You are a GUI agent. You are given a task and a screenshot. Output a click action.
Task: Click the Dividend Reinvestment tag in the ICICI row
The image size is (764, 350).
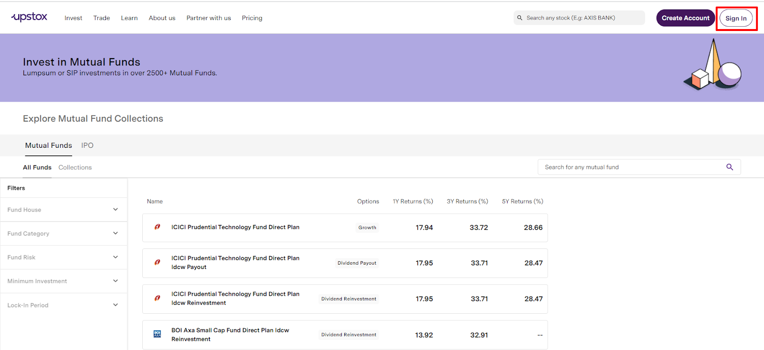349,299
